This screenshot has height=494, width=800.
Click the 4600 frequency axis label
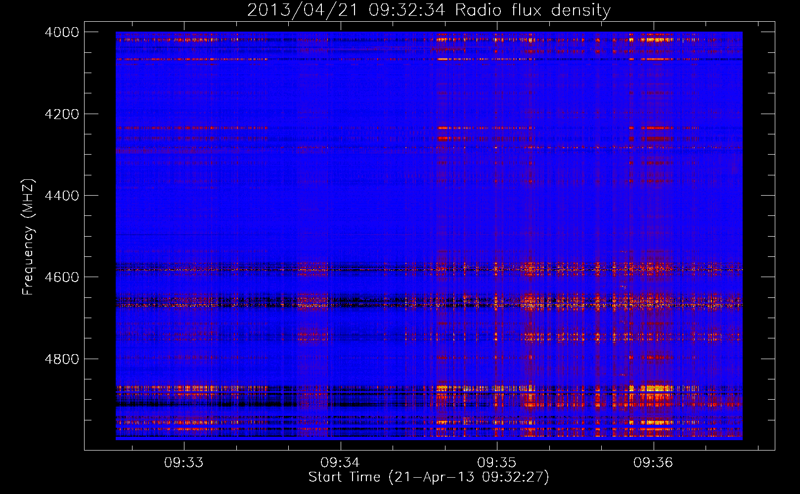(x=62, y=277)
